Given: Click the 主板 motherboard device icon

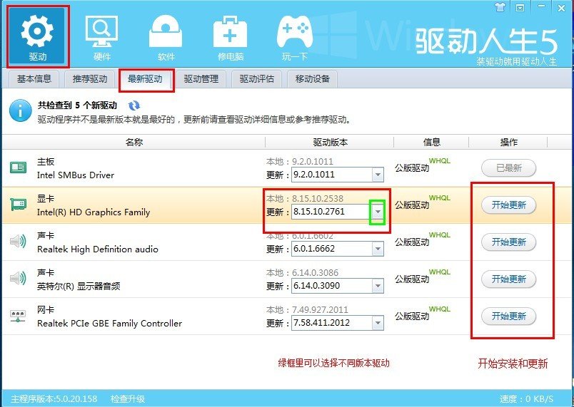Looking at the screenshot, I should point(18,168).
